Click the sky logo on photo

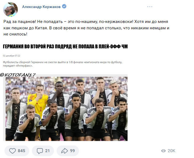(124, 83)
